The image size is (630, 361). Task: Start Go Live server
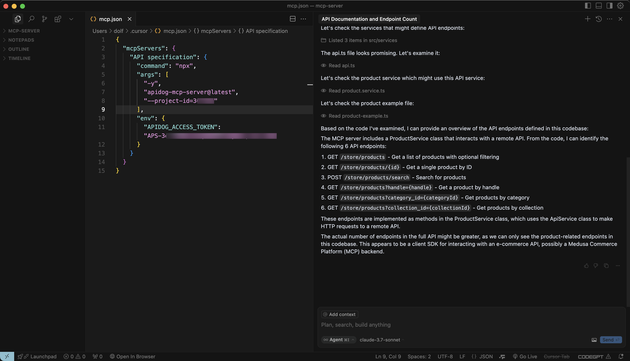coord(525,357)
